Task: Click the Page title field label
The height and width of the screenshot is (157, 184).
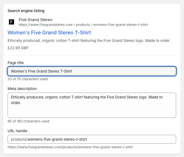Action: coord(16,63)
